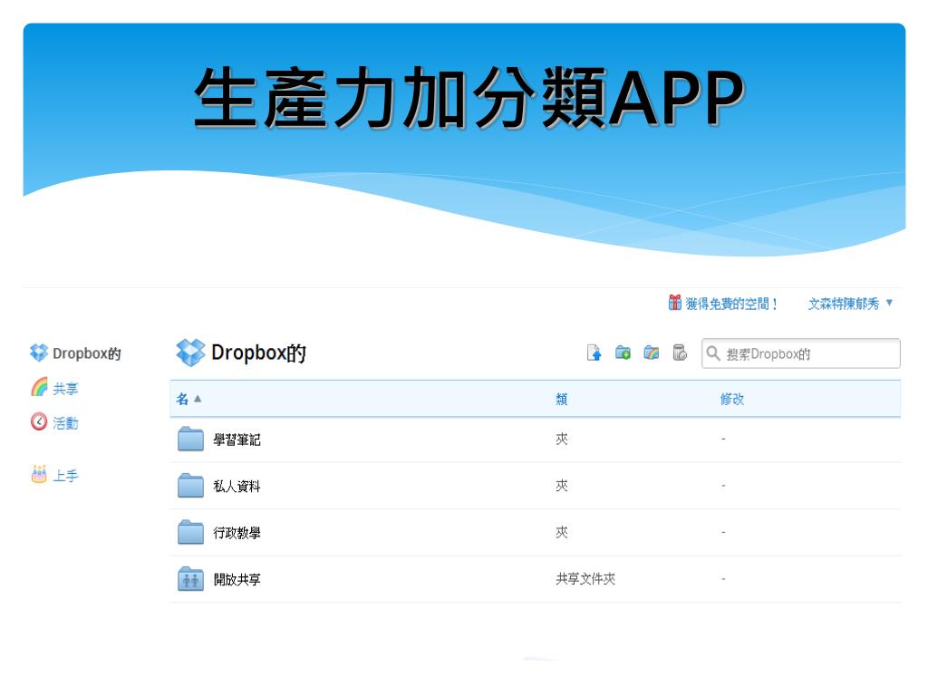Open the 文森特陳郁秀 account dropdown arrow
The image size is (928, 696).
coord(889,303)
